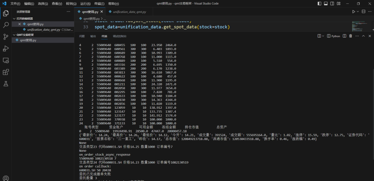Close the qmt使用.py editor tab
This screenshot has width=374, height=181.
click(101, 12)
